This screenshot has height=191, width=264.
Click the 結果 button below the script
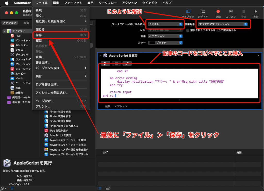pos(108,106)
